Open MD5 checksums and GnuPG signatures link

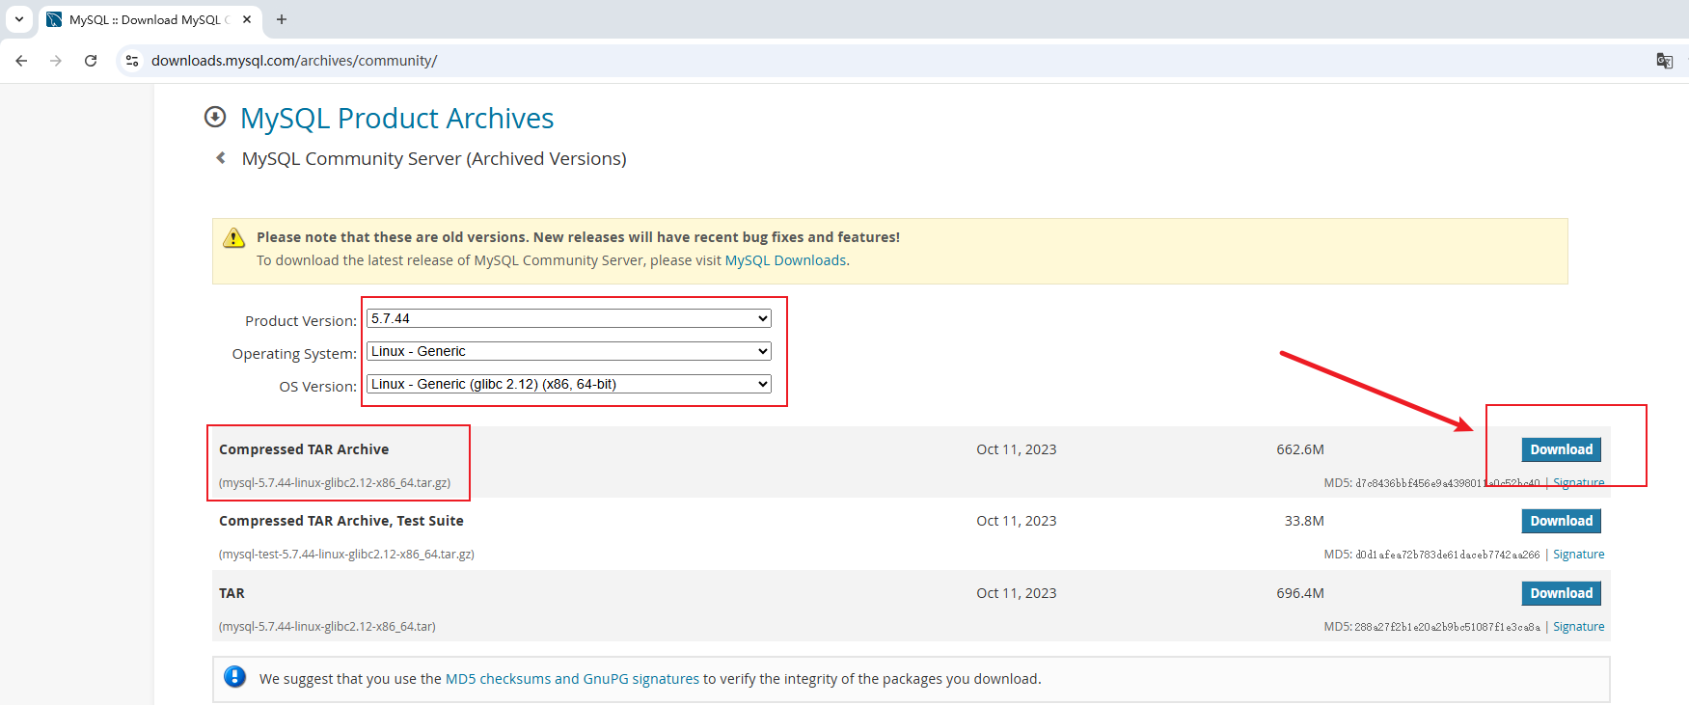[572, 679]
